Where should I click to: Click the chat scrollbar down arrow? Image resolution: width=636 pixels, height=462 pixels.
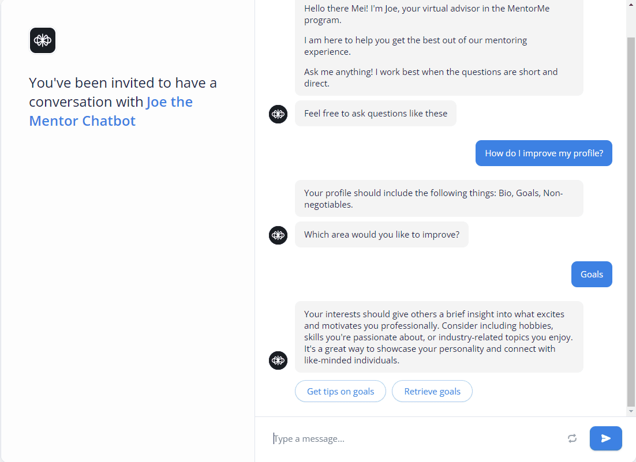[631, 411]
